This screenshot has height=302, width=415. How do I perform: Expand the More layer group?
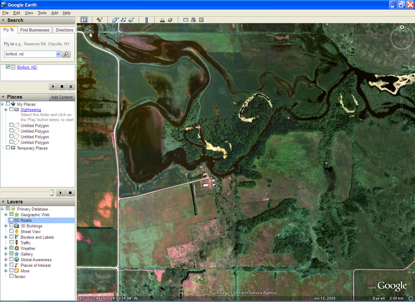coord(6,271)
